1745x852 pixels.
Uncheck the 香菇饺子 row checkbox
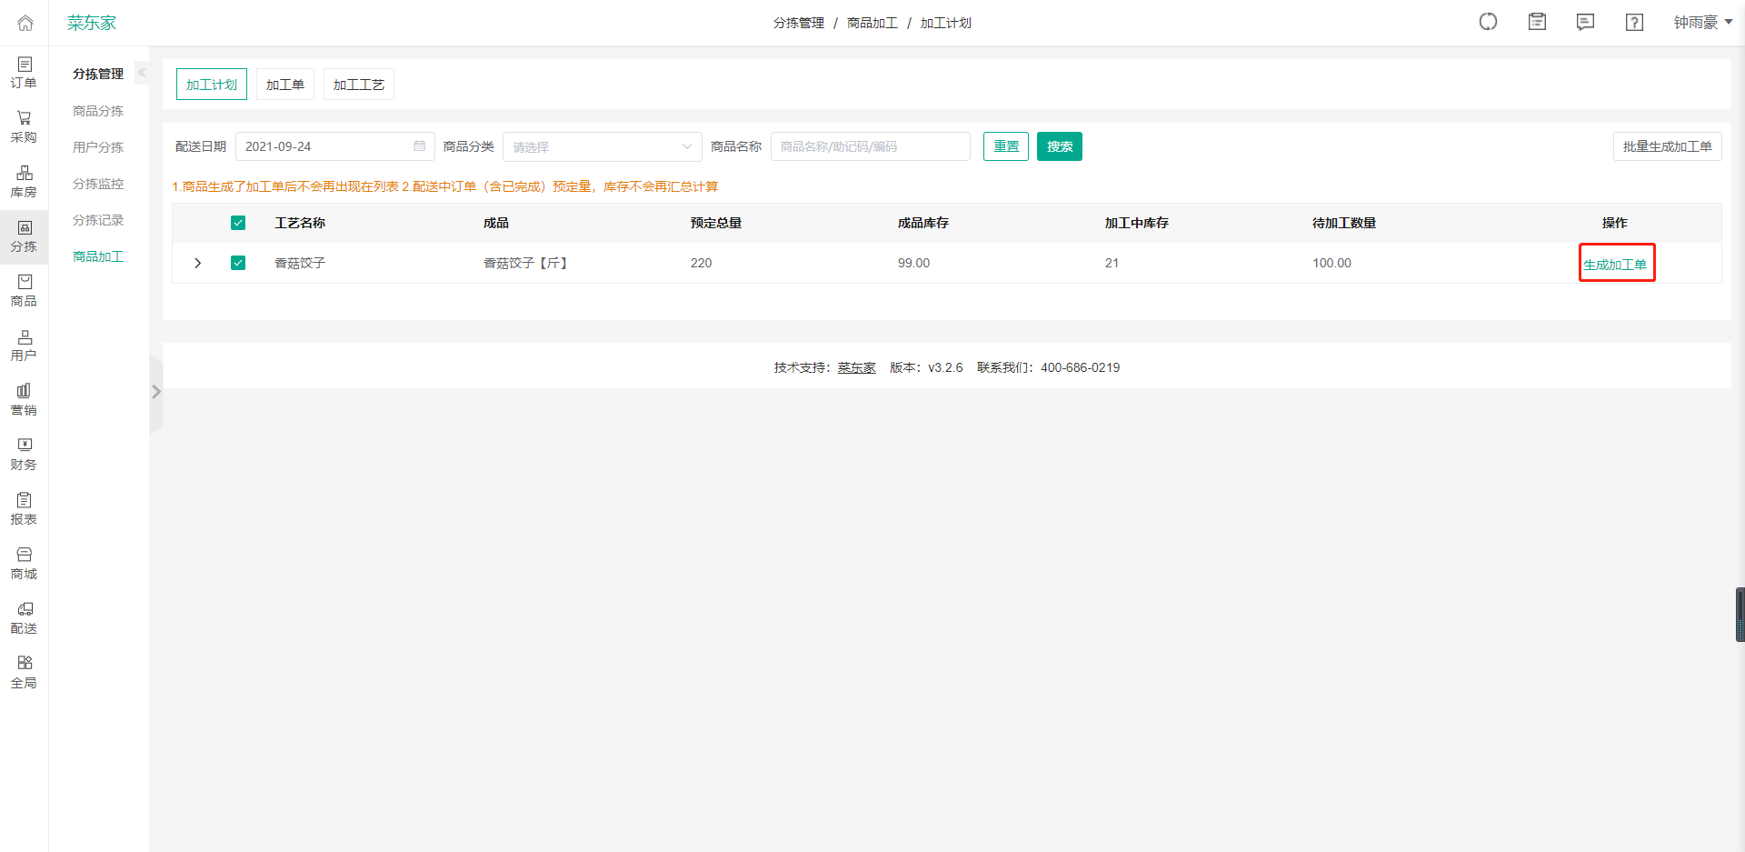pos(238,263)
